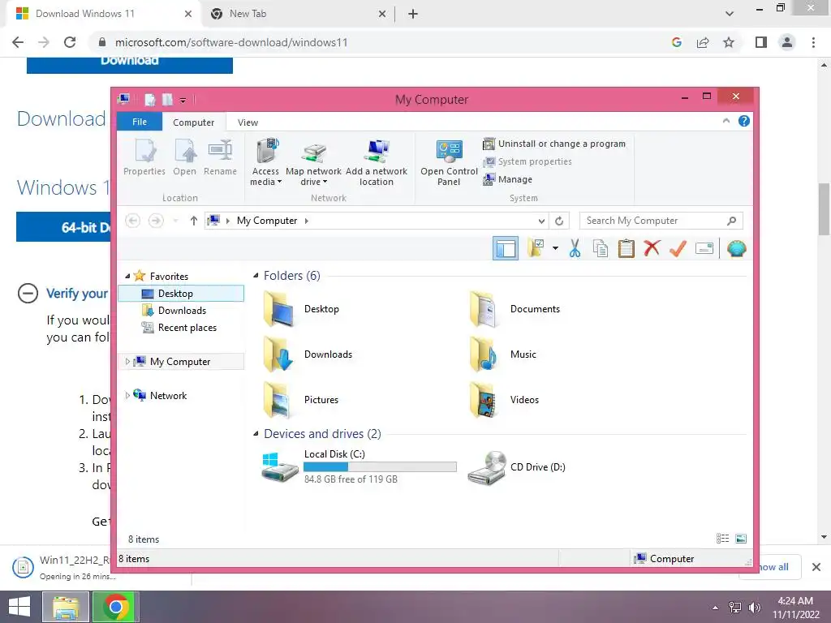The image size is (831, 623).
Task: Click the orange checkmark icon
Action: click(x=678, y=248)
